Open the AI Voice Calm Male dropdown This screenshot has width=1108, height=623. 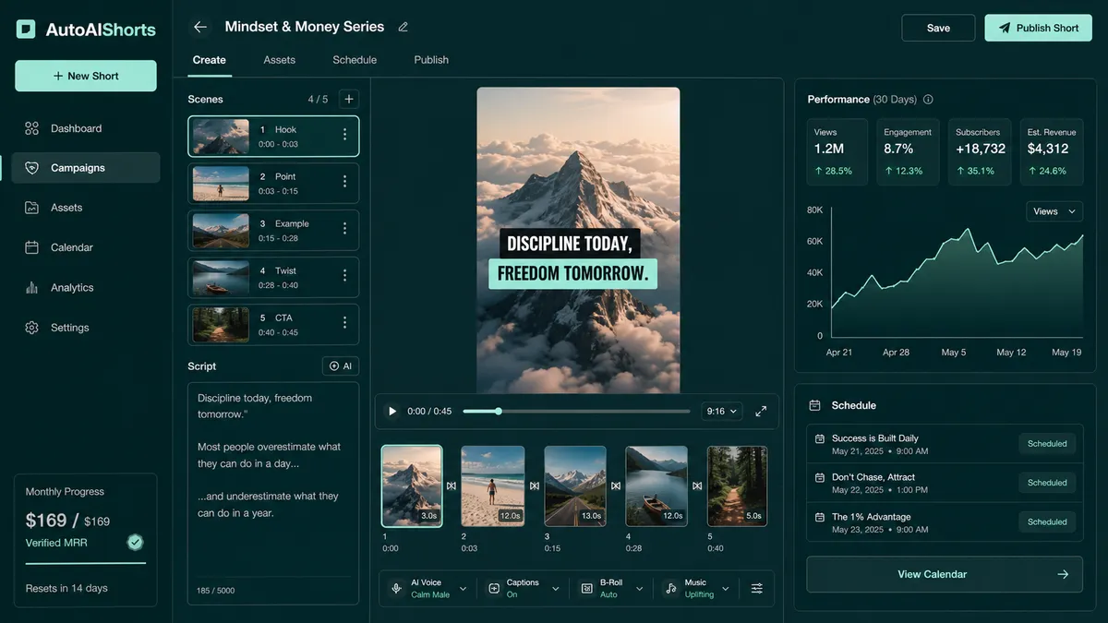tap(429, 588)
